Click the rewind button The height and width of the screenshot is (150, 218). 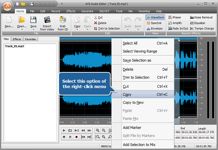tap(83, 131)
